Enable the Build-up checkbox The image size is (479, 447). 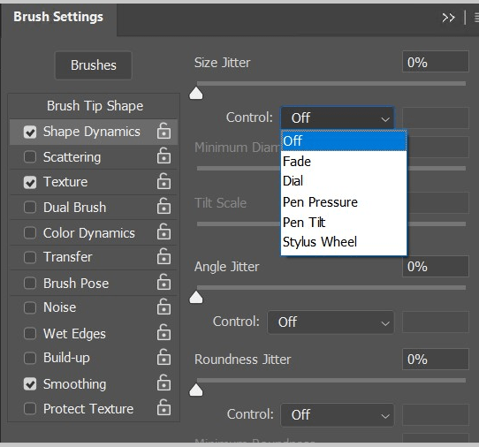tap(30, 358)
